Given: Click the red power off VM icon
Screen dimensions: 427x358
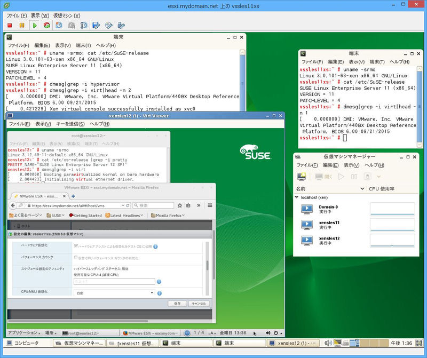Looking at the screenshot, I should [10, 25].
